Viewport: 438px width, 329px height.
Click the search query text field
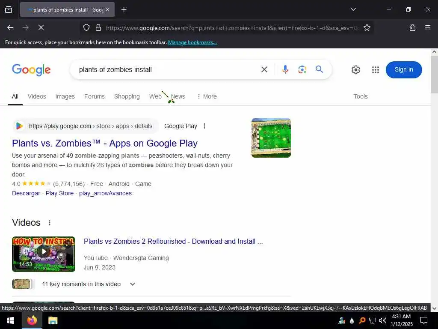[x=167, y=69]
